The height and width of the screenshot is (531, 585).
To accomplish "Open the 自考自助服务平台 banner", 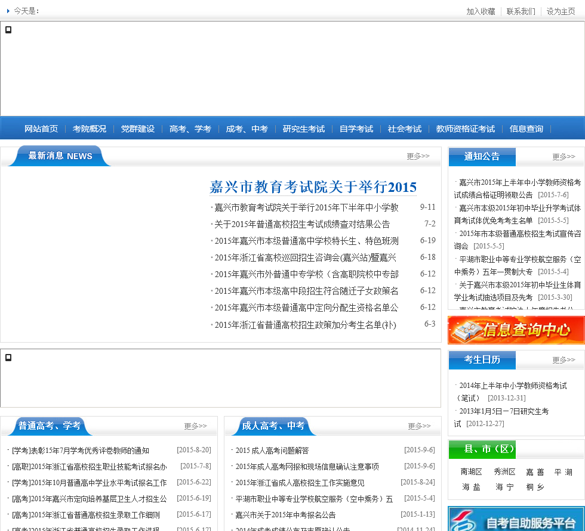I will point(516,518).
